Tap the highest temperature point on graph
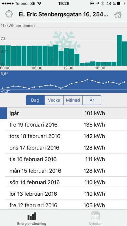This screenshot has height=226, width=127. 87,79
